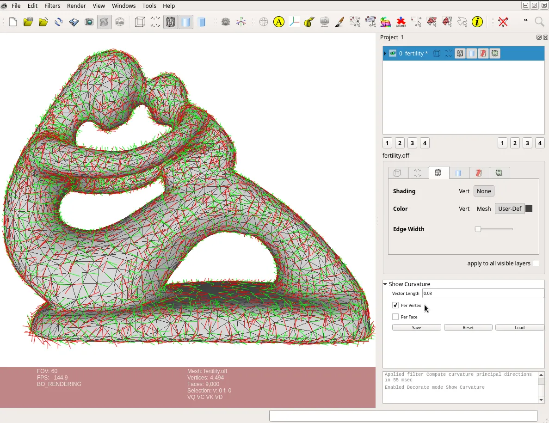This screenshot has width=549, height=423.
Task: Click the Show Axis toolbar icon
Action: click(241, 22)
